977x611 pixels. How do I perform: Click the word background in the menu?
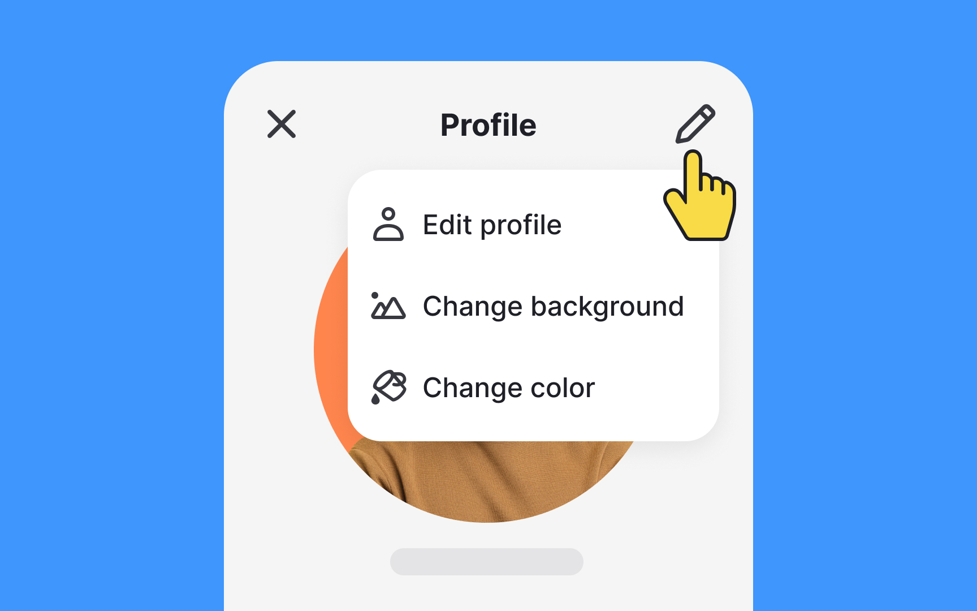pos(607,307)
